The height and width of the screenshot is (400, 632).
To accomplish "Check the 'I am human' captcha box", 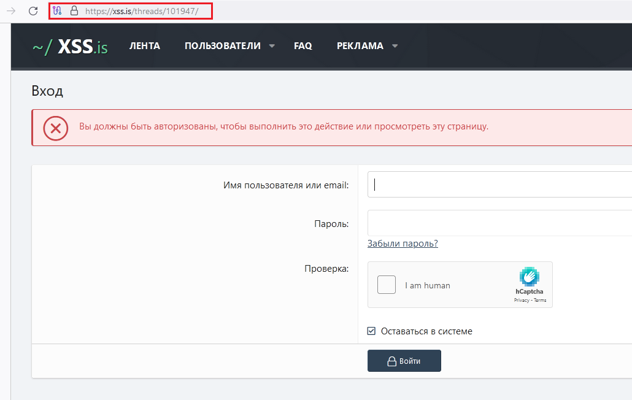I will click(386, 285).
